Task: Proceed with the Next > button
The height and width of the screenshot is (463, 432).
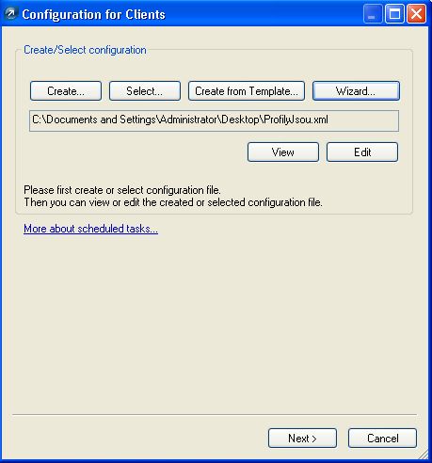Action: 302,439
